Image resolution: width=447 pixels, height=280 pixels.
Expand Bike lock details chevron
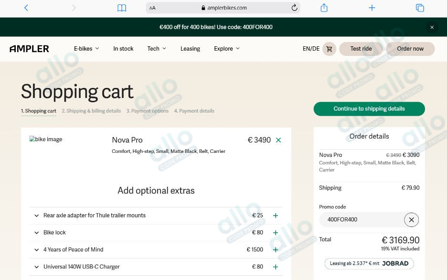coord(36,233)
